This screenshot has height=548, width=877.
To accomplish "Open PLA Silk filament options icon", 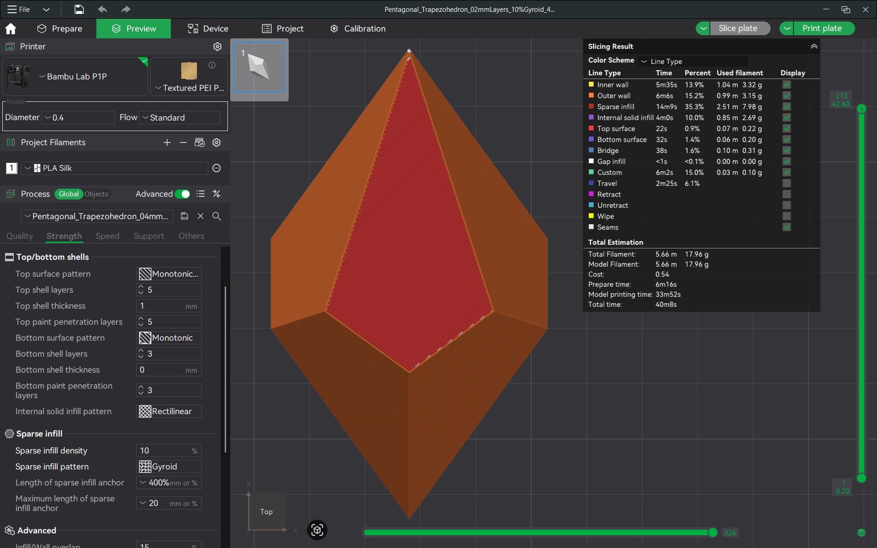I will point(217,168).
